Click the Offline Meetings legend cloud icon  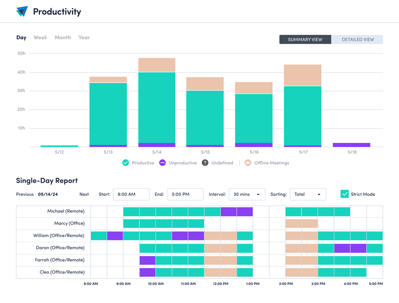[248, 163]
